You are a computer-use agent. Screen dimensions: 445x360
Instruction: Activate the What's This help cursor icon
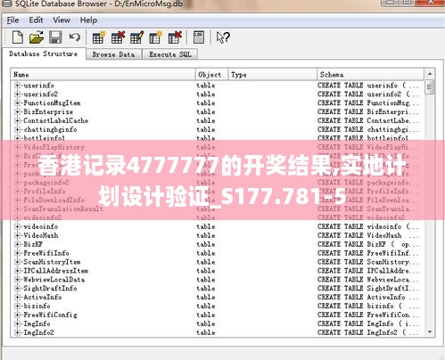pos(223,37)
